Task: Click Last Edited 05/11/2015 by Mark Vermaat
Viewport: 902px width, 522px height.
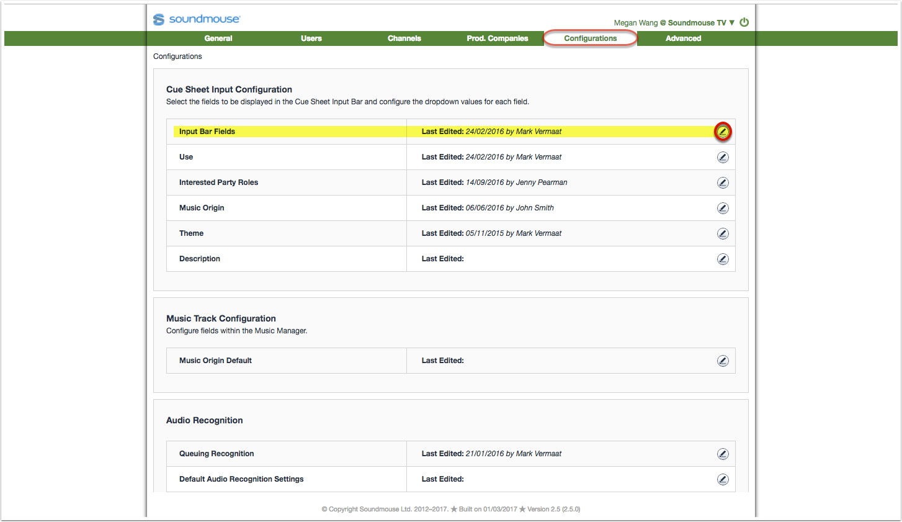Action: coord(491,233)
